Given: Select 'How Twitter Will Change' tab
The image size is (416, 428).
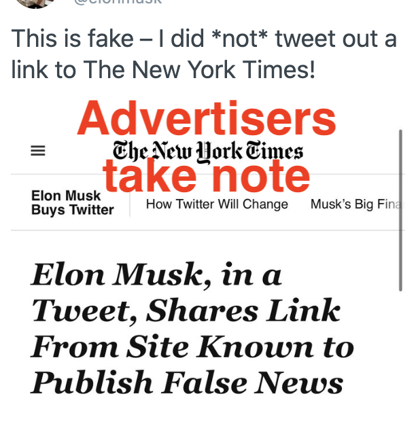Looking at the screenshot, I should (x=217, y=204).
